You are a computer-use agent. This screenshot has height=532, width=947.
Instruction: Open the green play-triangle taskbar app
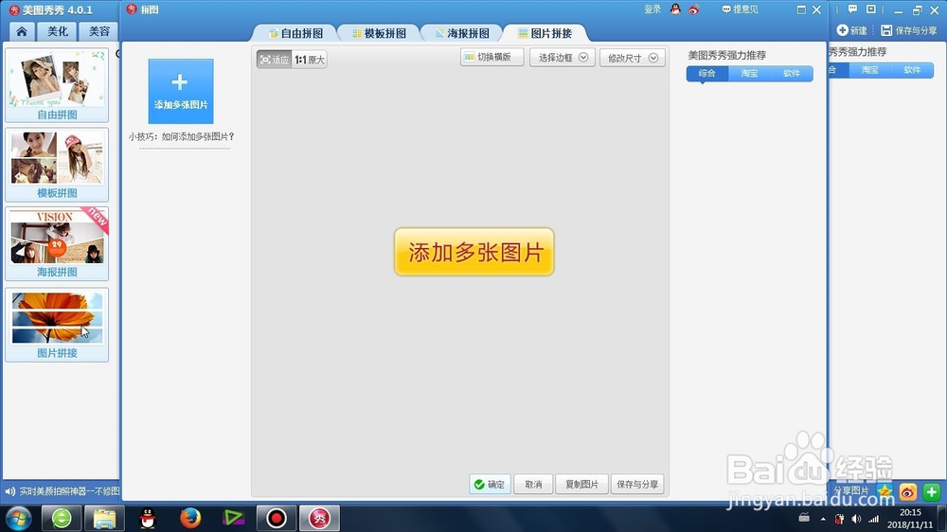coord(233,518)
